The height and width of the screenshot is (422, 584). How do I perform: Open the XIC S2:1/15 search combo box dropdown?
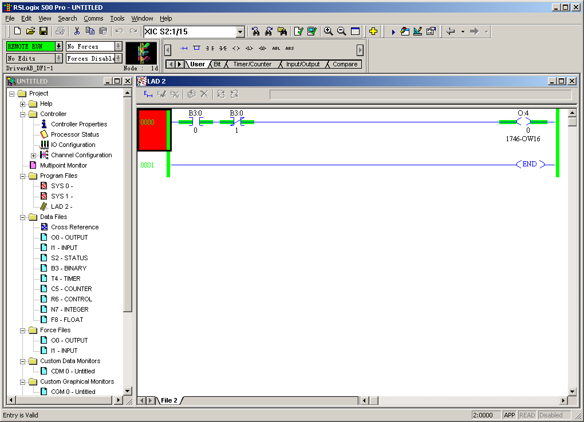point(240,32)
